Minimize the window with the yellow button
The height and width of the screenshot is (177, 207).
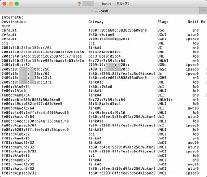(x=11, y=4)
